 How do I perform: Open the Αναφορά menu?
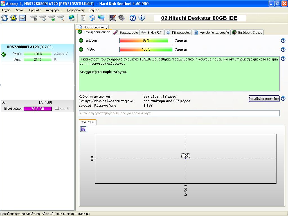coord(54,10)
